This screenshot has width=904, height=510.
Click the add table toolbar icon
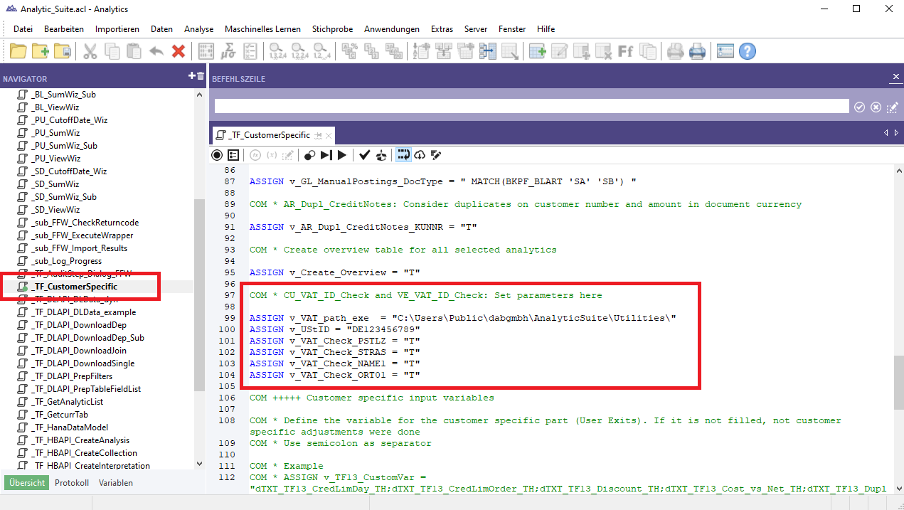538,51
